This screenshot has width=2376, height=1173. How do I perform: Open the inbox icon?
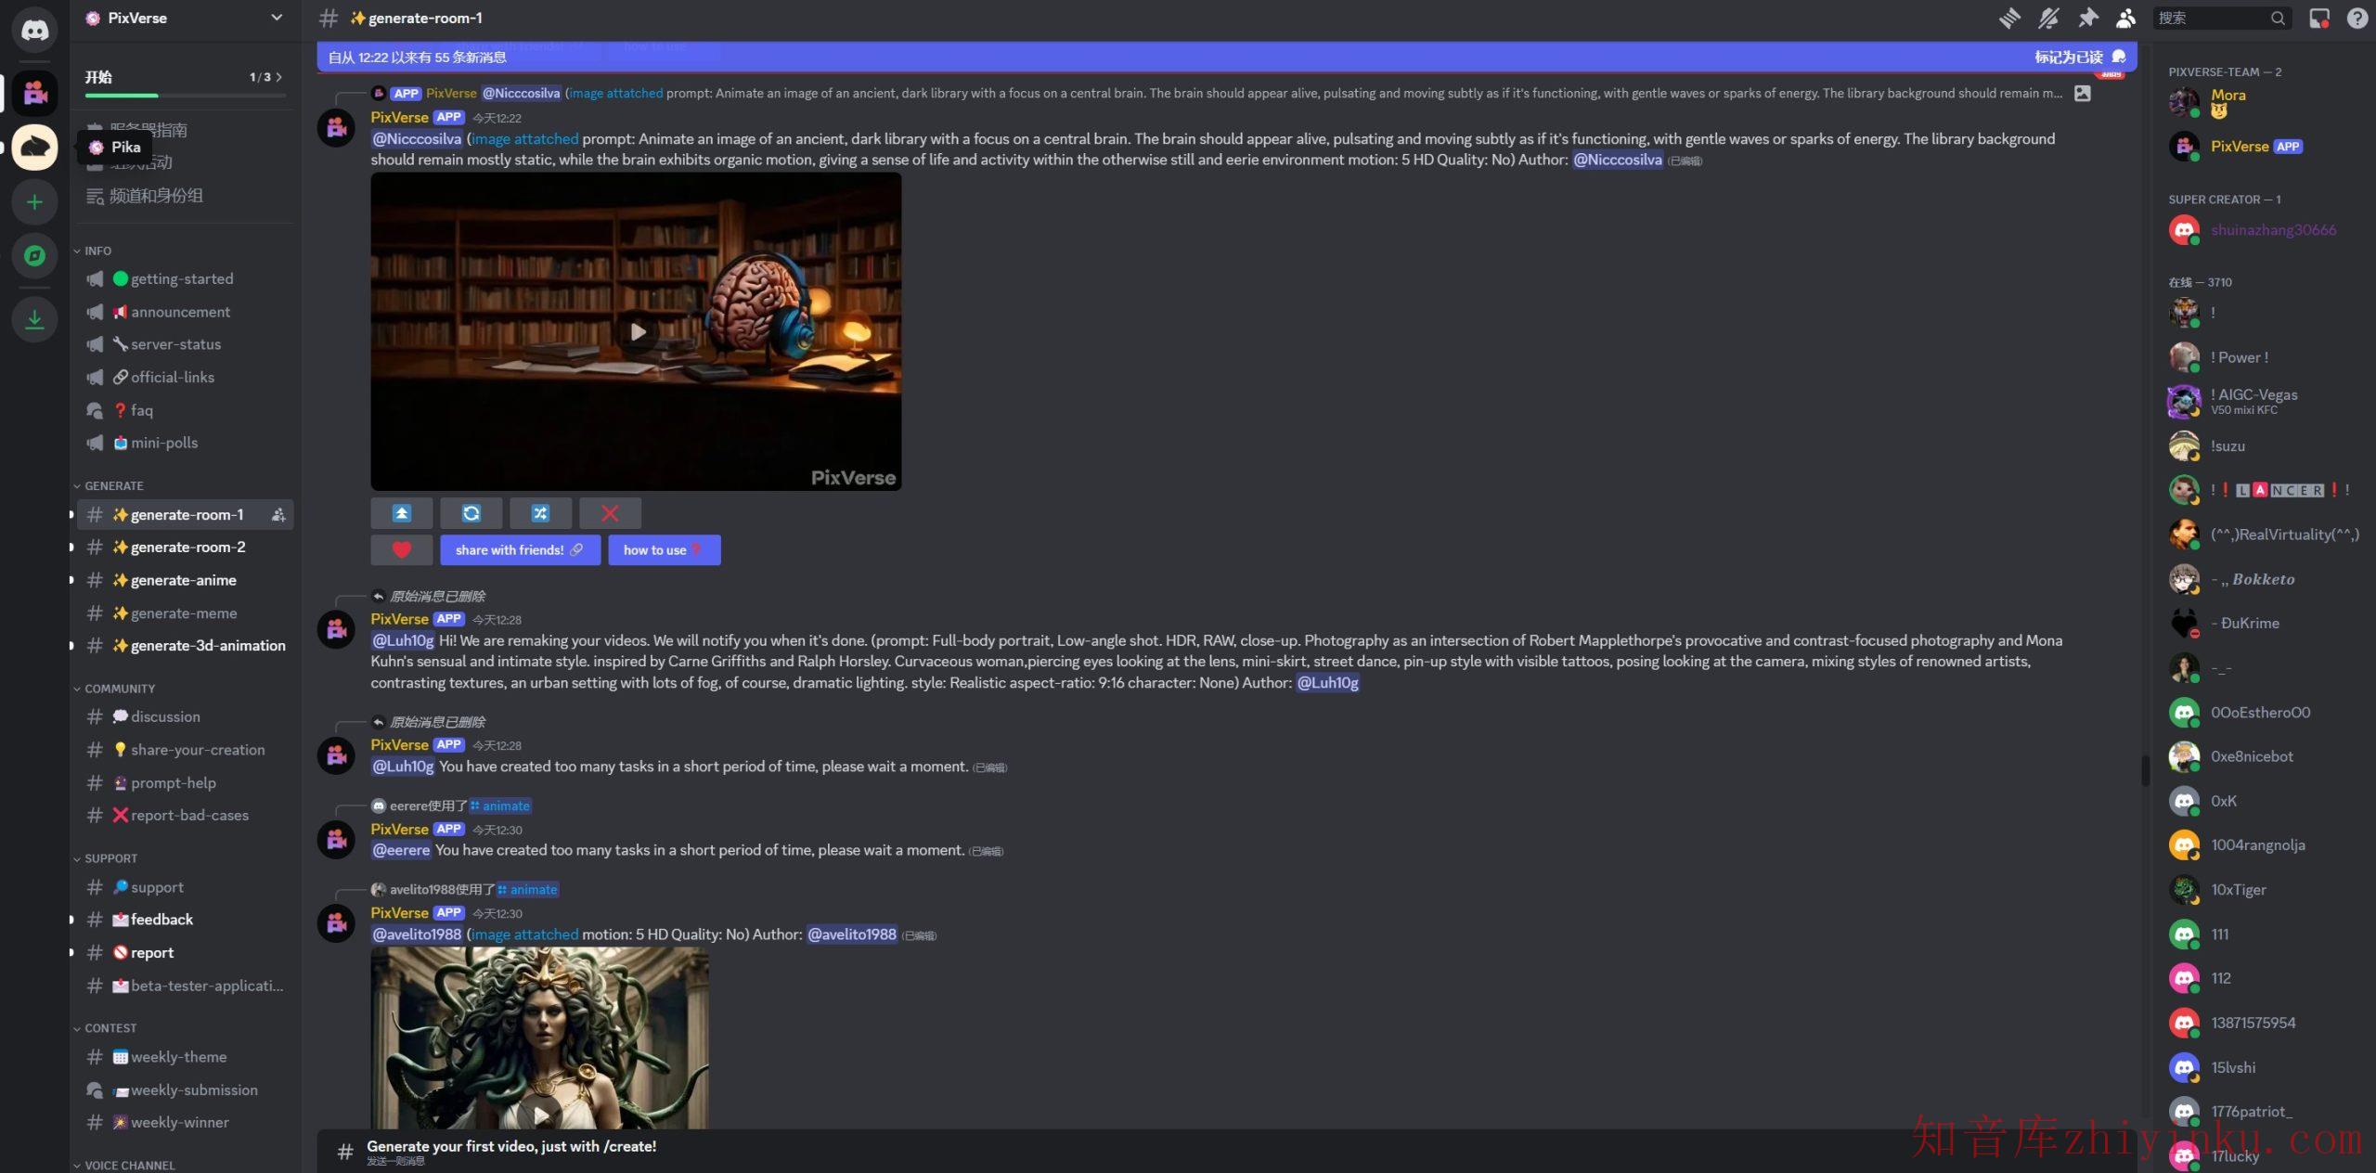tap(2319, 18)
